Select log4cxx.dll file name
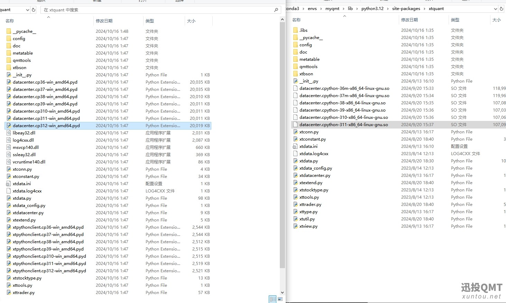Screen dimensions: 506x303 [23, 140]
